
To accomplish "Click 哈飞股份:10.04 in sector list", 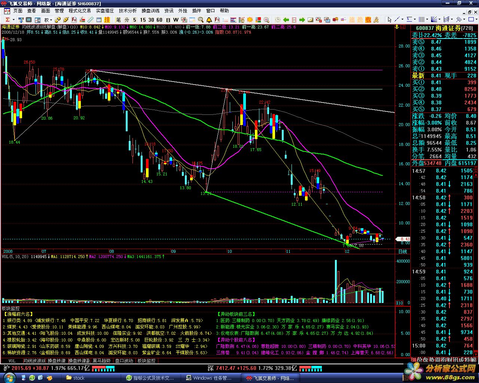I will [x=56, y=333].
